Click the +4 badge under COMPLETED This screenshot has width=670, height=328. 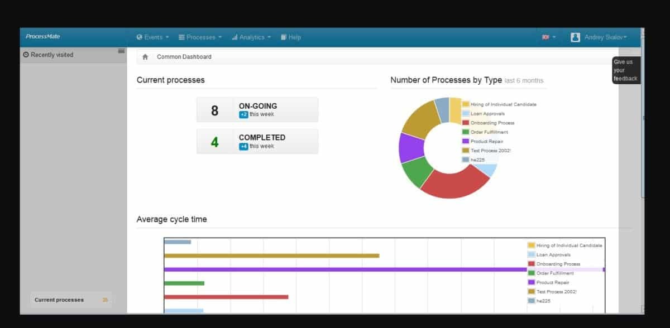(243, 146)
